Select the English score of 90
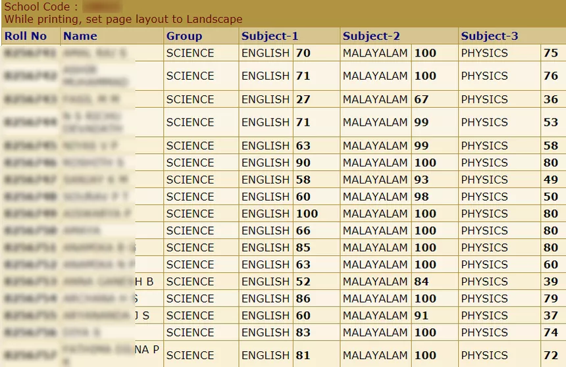This screenshot has height=367, width=566. [x=303, y=162]
